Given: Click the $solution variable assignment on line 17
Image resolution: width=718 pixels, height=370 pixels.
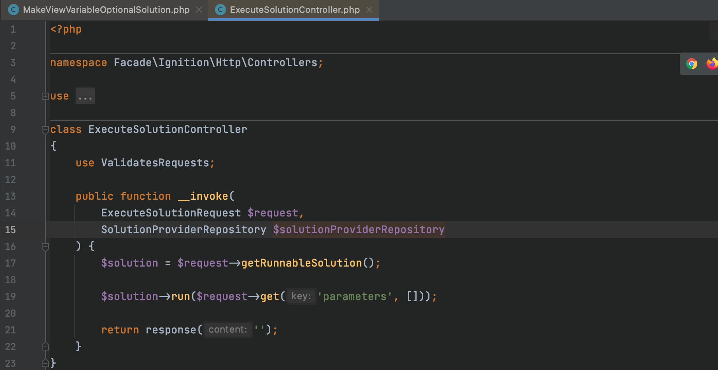Looking at the screenshot, I should 129,263.
